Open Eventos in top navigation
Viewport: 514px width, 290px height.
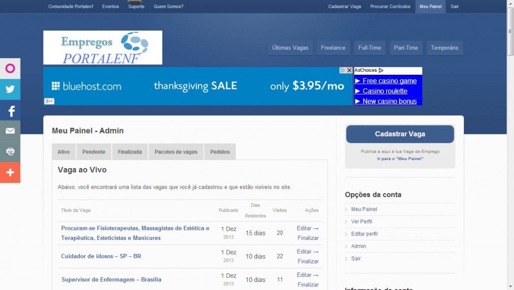[x=110, y=7]
